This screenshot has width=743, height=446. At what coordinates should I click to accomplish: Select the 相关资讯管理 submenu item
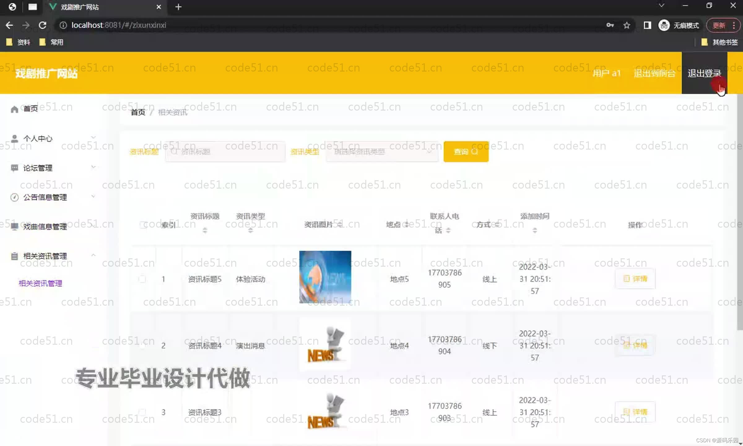[40, 283]
